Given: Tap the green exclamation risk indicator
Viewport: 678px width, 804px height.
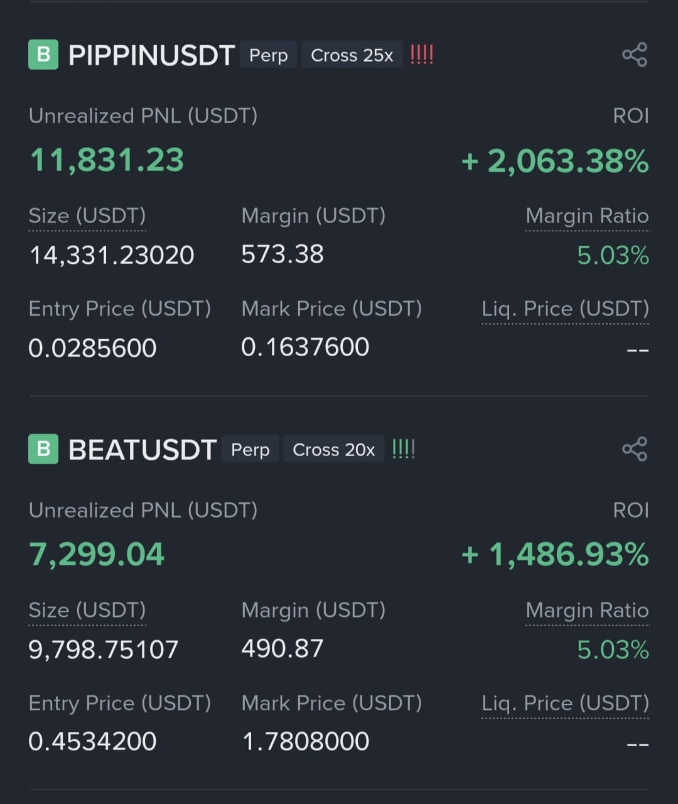Looking at the screenshot, I should pos(403,449).
